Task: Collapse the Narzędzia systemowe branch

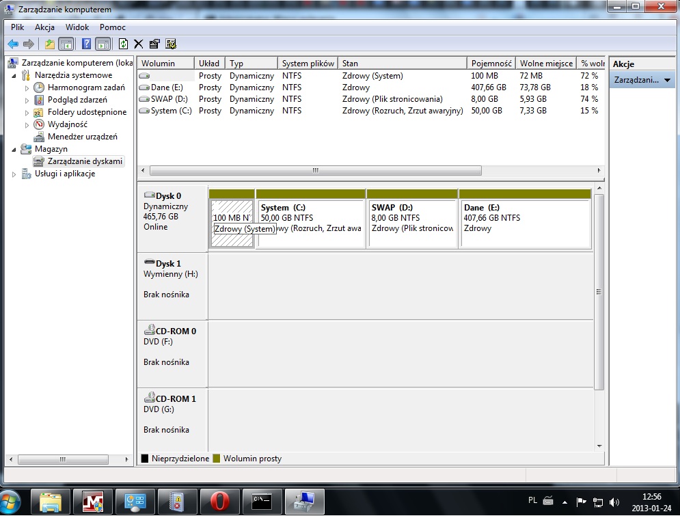Action: click(14, 76)
